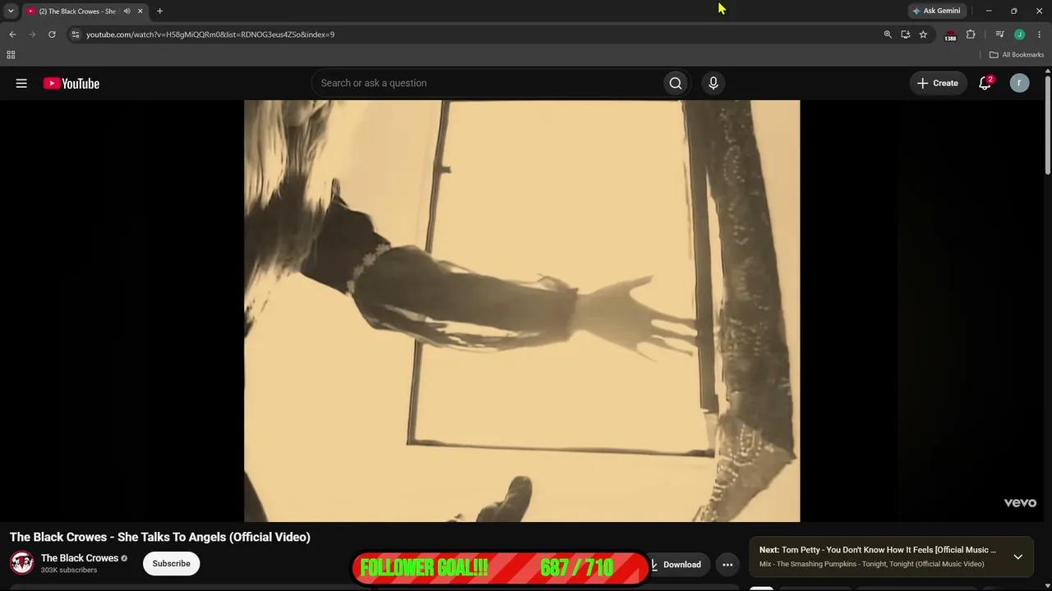Open the Create menu
The width and height of the screenshot is (1052, 591).
[x=938, y=83]
